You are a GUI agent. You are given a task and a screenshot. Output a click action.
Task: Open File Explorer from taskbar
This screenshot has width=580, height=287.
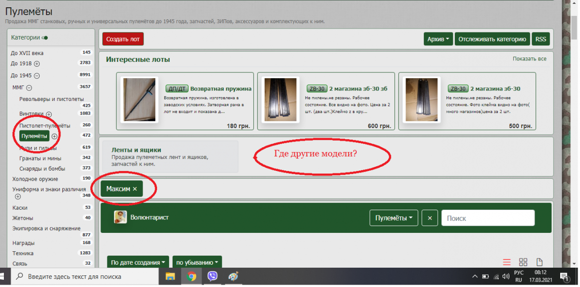[x=170, y=276]
